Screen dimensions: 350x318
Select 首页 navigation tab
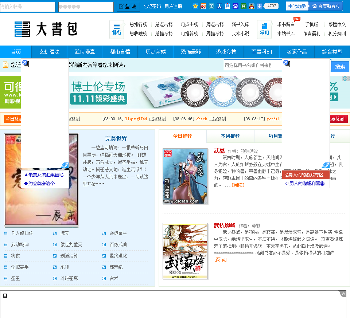(16, 52)
